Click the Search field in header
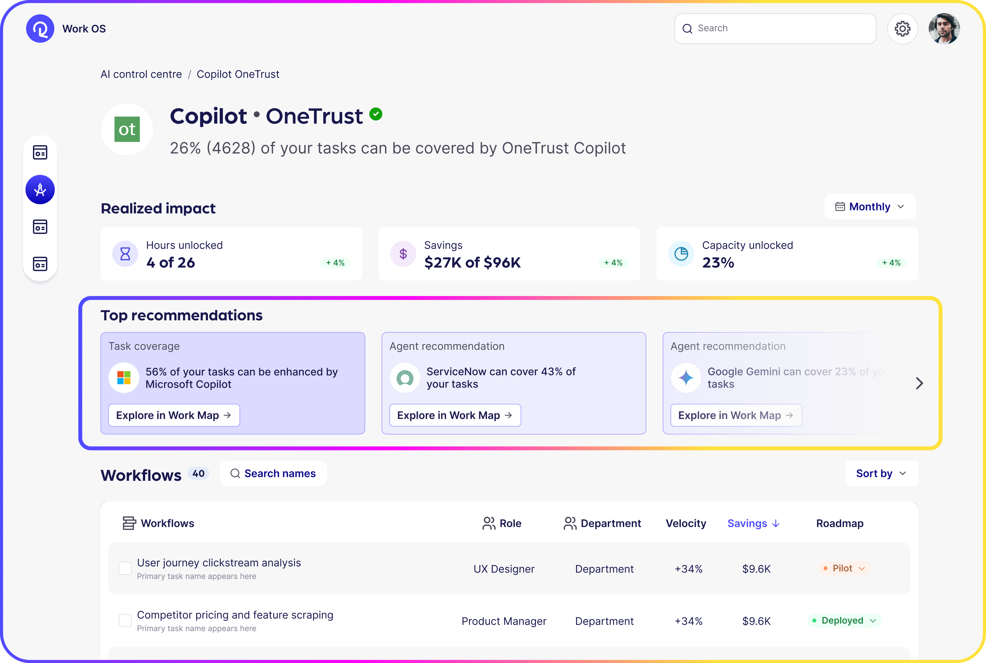Screen dimensions: 986x663 click(x=775, y=28)
